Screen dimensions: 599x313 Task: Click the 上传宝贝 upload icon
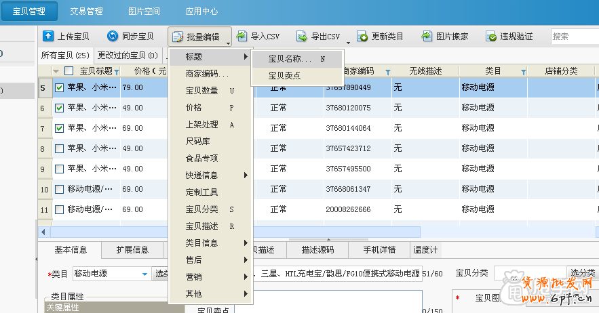point(48,36)
